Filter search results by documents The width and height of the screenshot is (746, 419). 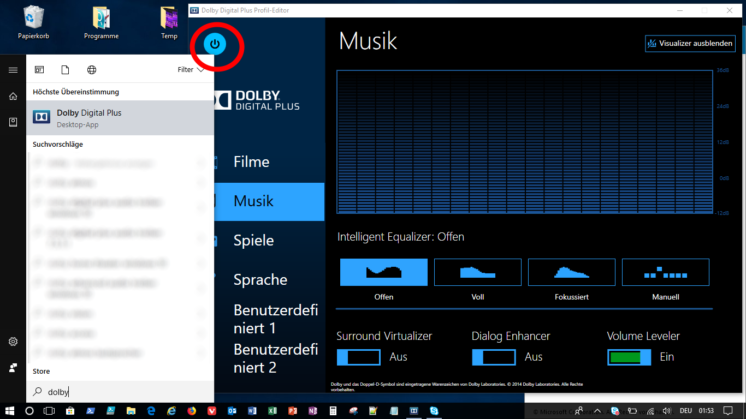point(66,70)
